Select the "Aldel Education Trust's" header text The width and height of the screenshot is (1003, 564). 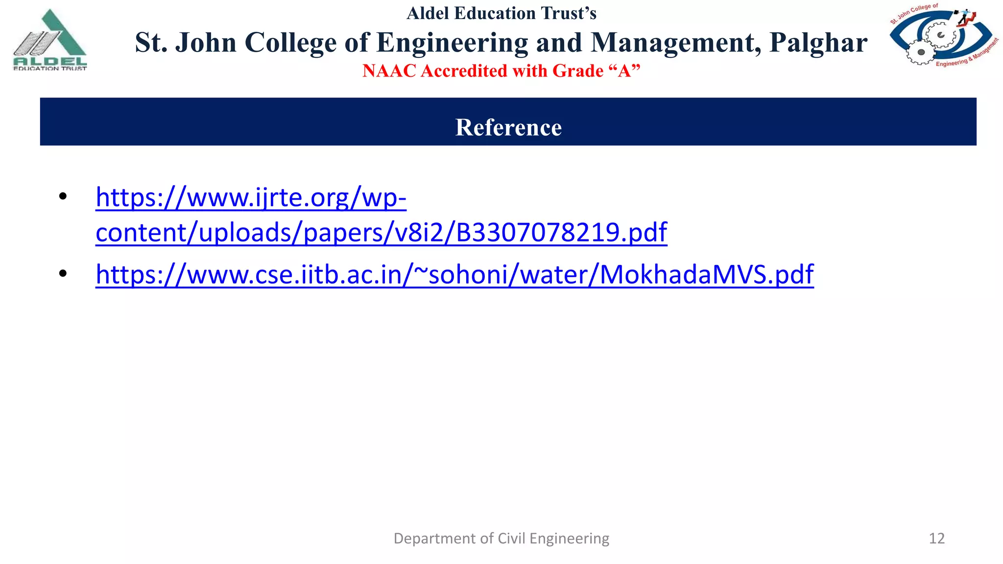click(501, 13)
